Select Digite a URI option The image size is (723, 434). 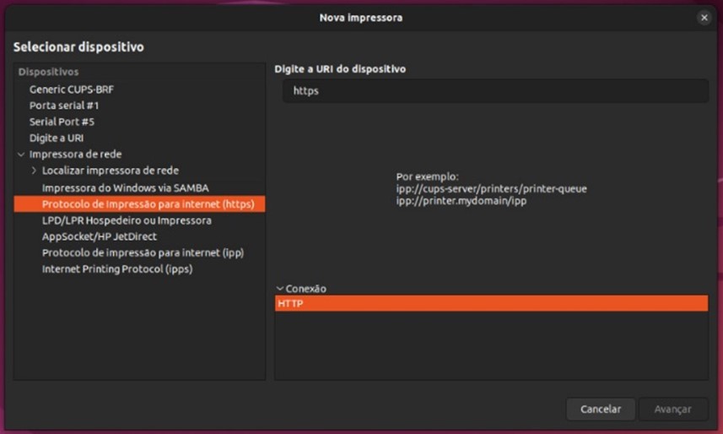[57, 138]
